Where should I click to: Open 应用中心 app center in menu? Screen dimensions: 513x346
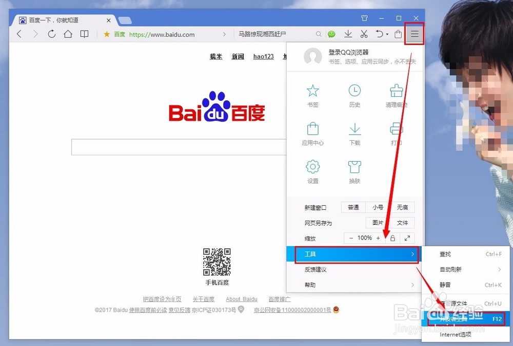point(313,134)
